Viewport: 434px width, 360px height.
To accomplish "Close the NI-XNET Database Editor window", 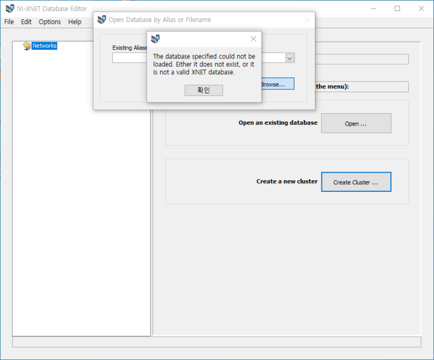I will tap(421, 9).
